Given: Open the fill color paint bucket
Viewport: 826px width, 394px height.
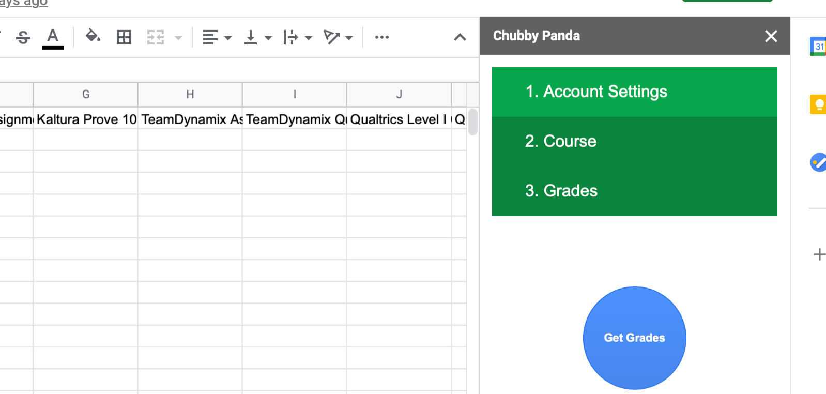Looking at the screenshot, I should pos(93,37).
